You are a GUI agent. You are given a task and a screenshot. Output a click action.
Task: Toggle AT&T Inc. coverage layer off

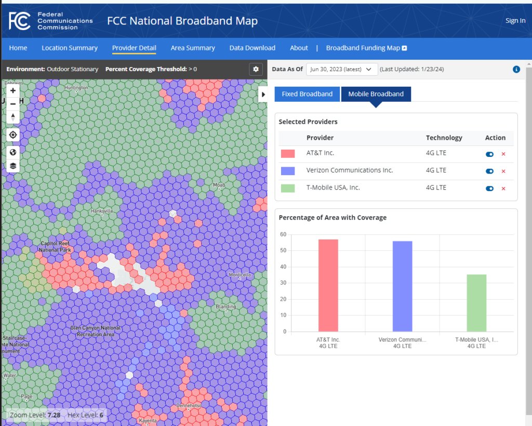(489, 154)
